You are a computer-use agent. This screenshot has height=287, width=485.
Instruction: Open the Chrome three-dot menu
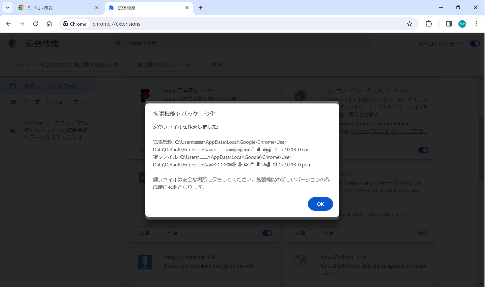[x=476, y=24]
